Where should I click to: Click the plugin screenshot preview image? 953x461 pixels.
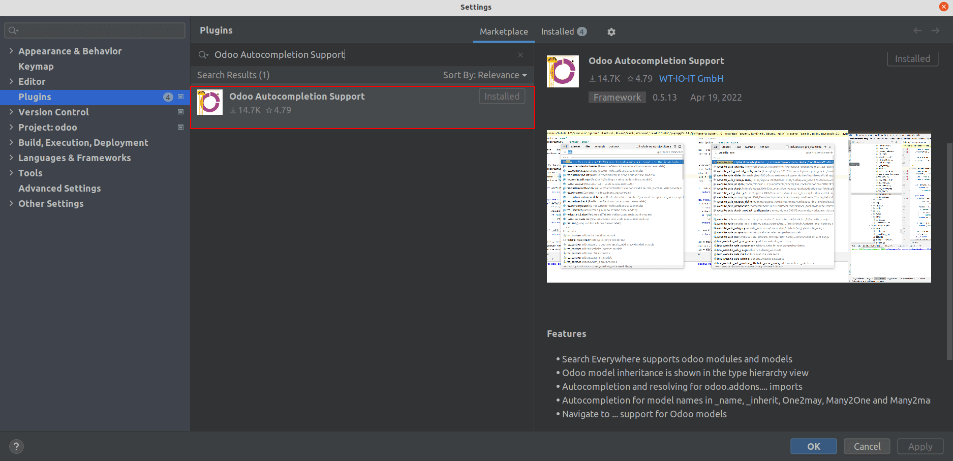point(739,206)
